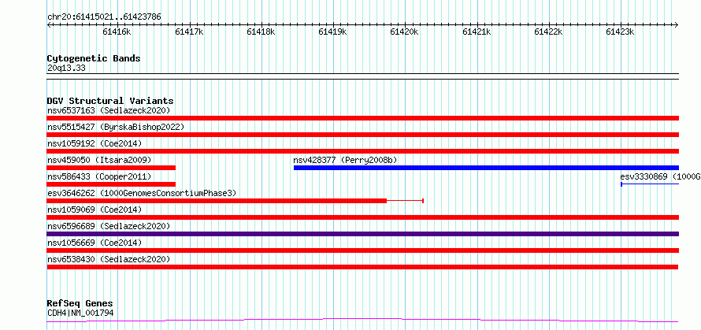Screen dimensions: 701x330
Task: Click the magenta CDH4 gene line
Action: tap(363, 320)
